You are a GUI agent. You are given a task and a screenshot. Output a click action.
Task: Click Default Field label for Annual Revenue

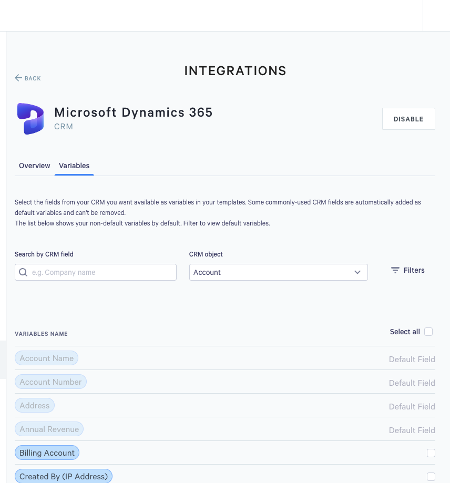(412, 430)
